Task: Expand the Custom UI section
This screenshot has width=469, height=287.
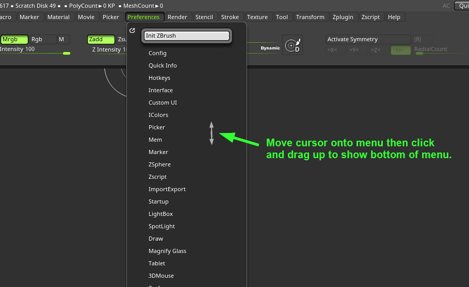Action: click(163, 103)
